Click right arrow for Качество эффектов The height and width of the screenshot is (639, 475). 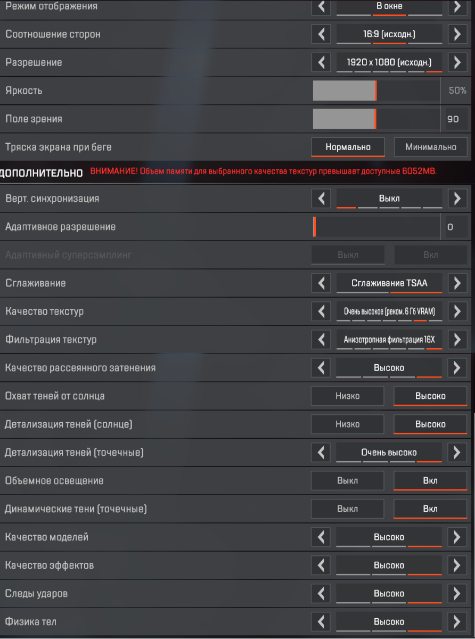(x=457, y=566)
